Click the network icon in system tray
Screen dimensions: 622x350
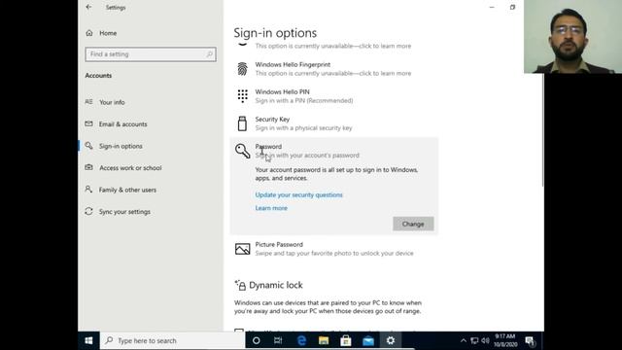click(x=474, y=340)
